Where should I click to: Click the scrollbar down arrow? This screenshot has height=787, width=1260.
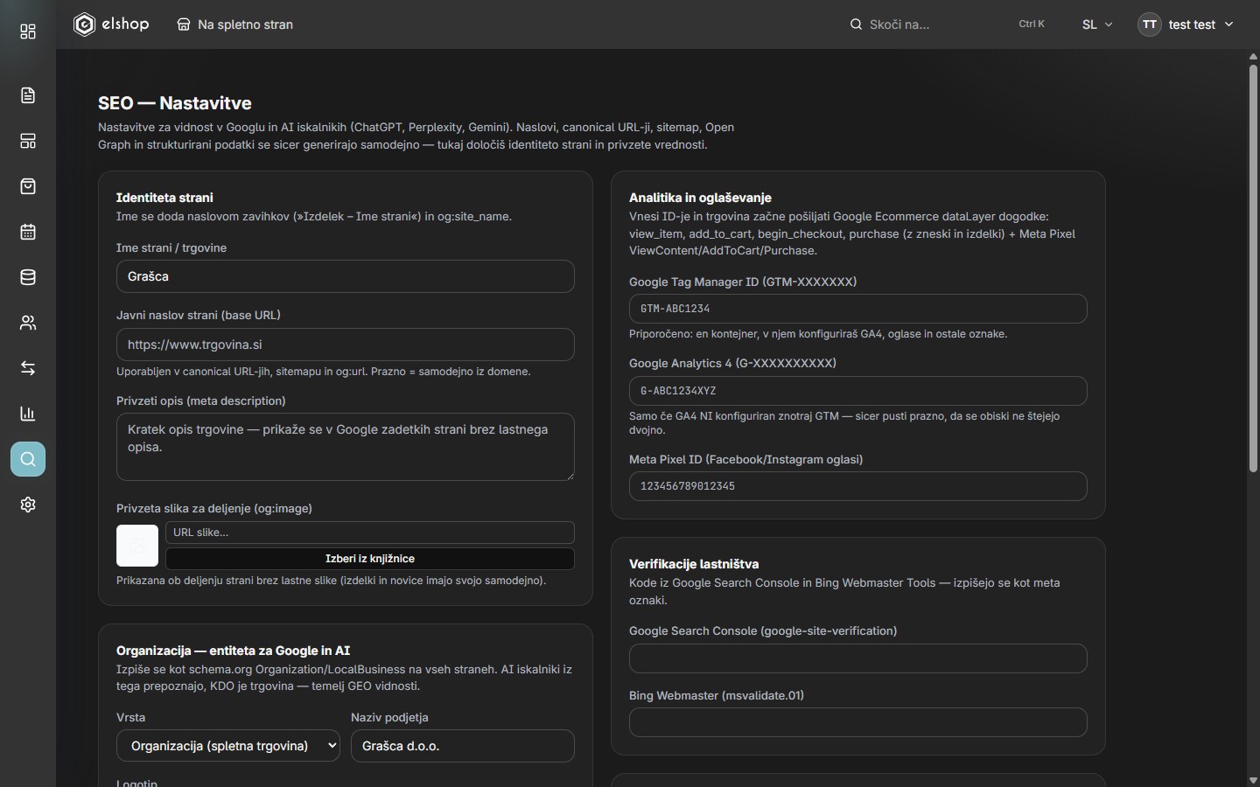(x=1253, y=780)
